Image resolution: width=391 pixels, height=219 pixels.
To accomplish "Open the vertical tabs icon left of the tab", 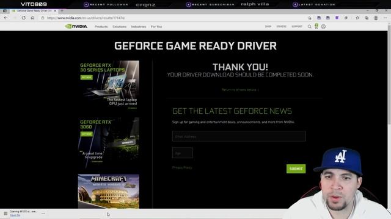I will [x=5, y=11].
